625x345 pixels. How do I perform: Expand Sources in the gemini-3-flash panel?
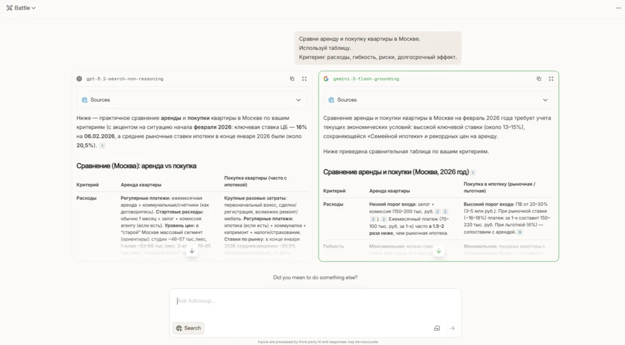(x=438, y=100)
